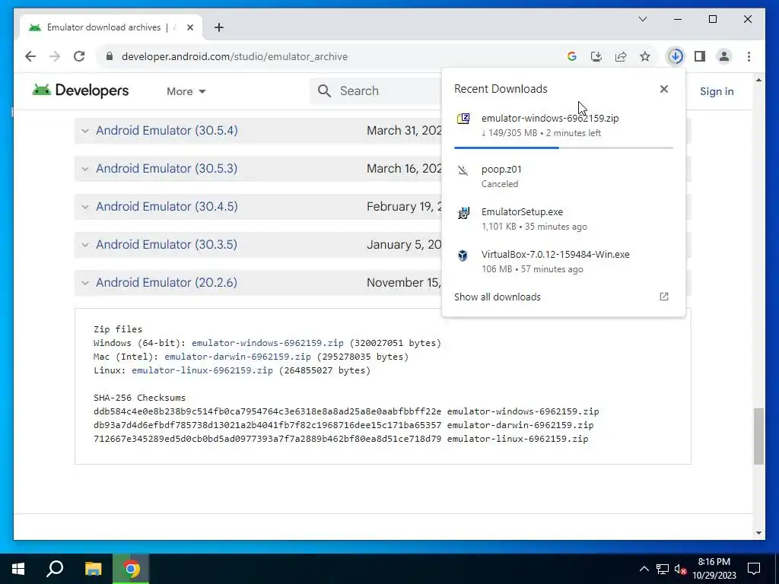779x584 pixels.
Task: Open the EmulatorSetup.exe download entry
Action: pyautogui.click(x=564, y=219)
